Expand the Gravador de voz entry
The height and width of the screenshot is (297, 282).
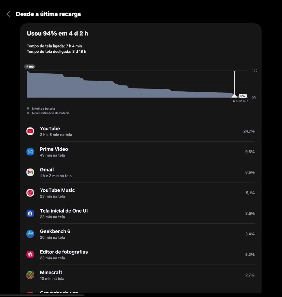pyautogui.click(x=139, y=292)
